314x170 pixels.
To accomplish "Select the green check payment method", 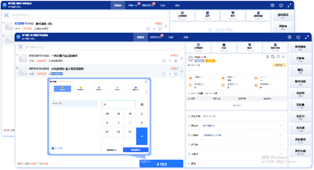I will click(x=117, y=89).
